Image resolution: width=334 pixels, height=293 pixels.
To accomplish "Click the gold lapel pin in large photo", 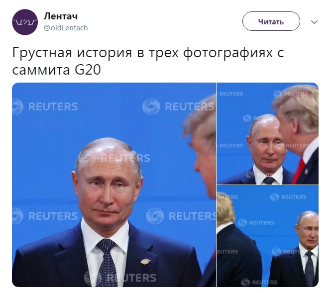I will [145, 261].
